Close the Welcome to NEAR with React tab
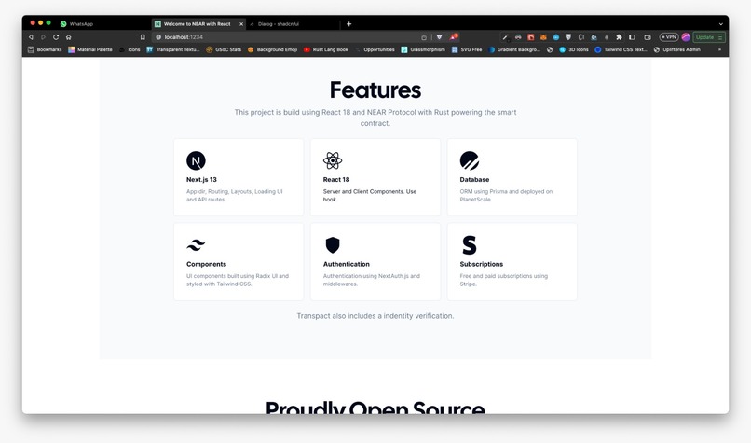This screenshot has height=443, width=751. 241,23
